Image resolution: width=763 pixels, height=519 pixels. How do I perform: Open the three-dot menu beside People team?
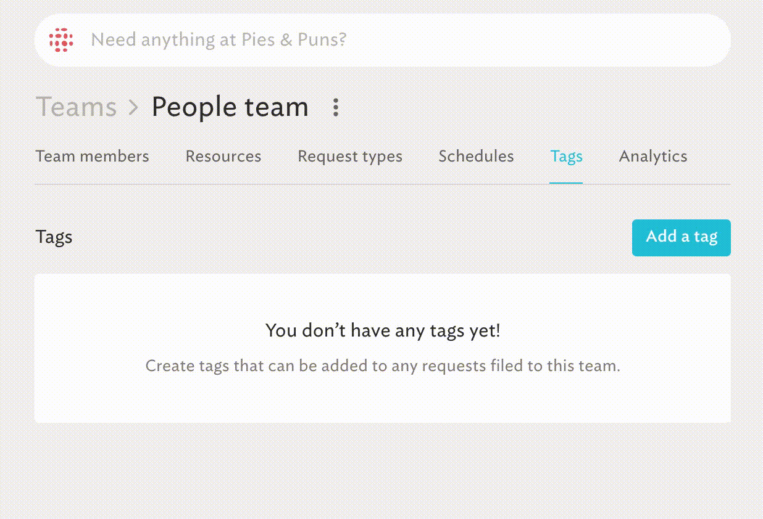[x=336, y=107]
